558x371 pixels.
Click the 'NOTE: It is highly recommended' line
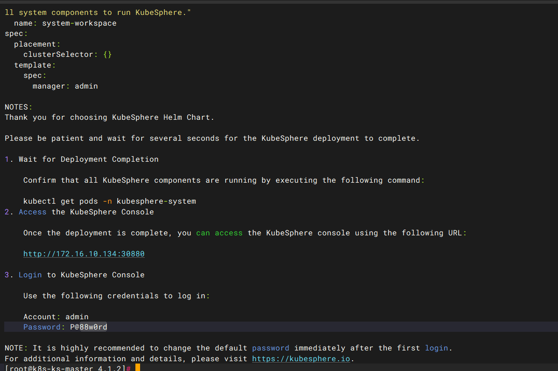point(228,348)
